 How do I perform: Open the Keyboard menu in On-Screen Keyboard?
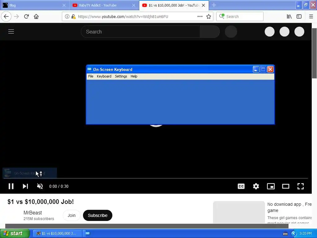(x=104, y=76)
